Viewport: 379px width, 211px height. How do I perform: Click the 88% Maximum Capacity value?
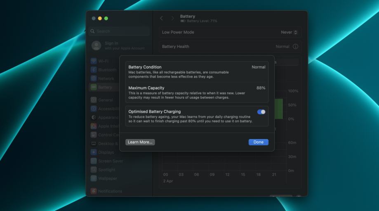point(261,88)
